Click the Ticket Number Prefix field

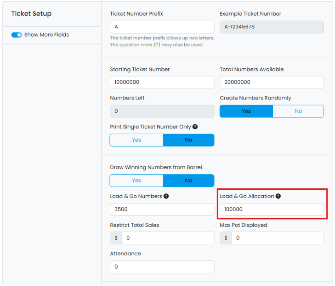(x=162, y=27)
